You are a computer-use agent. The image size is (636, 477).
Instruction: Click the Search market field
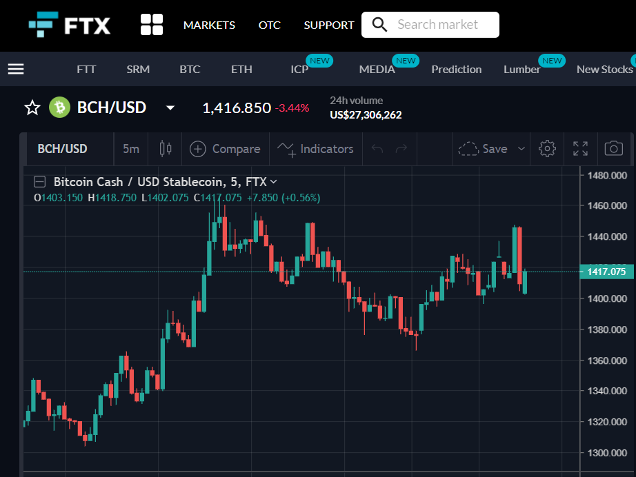(x=430, y=25)
